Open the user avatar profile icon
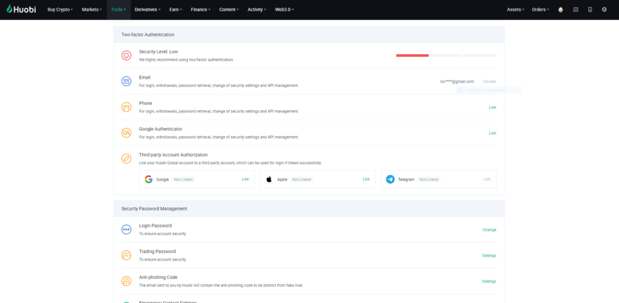The height and width of the screenshot is (303, 619). 560,10
